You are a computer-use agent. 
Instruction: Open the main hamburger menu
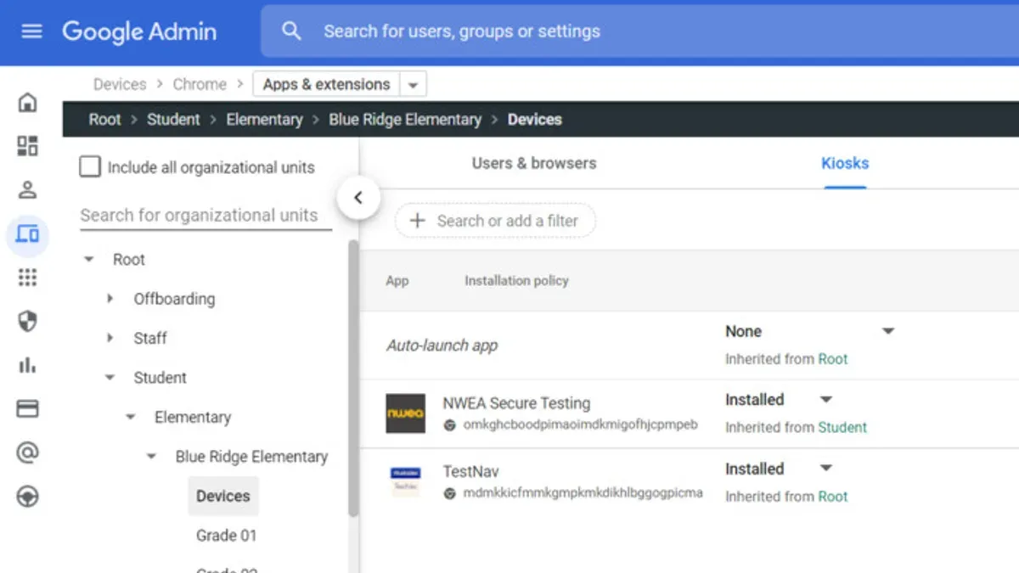(x=31, y=31)
